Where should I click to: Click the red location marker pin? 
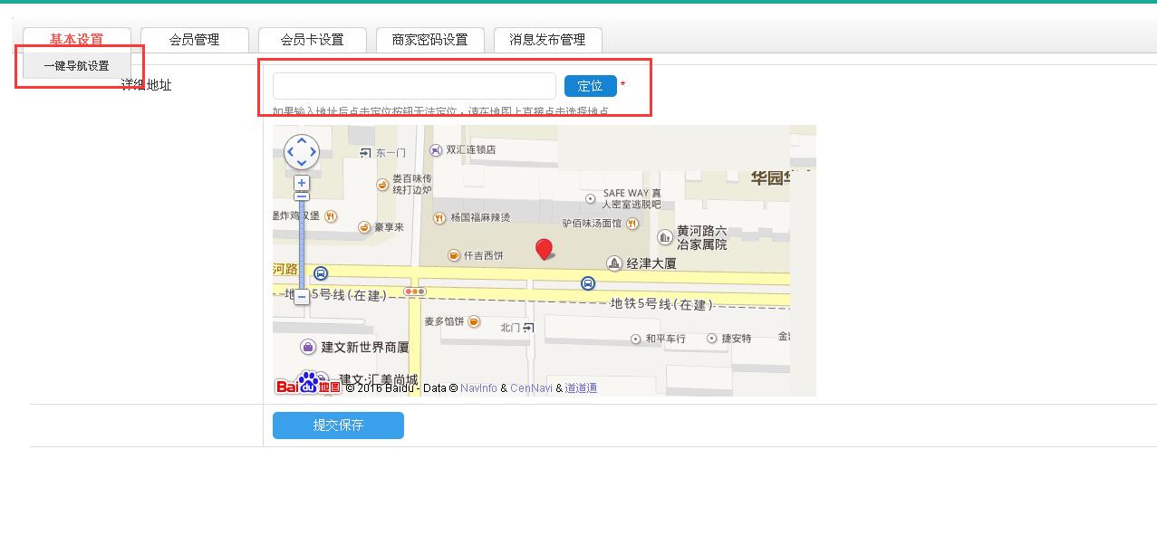(x=544, y=249)
